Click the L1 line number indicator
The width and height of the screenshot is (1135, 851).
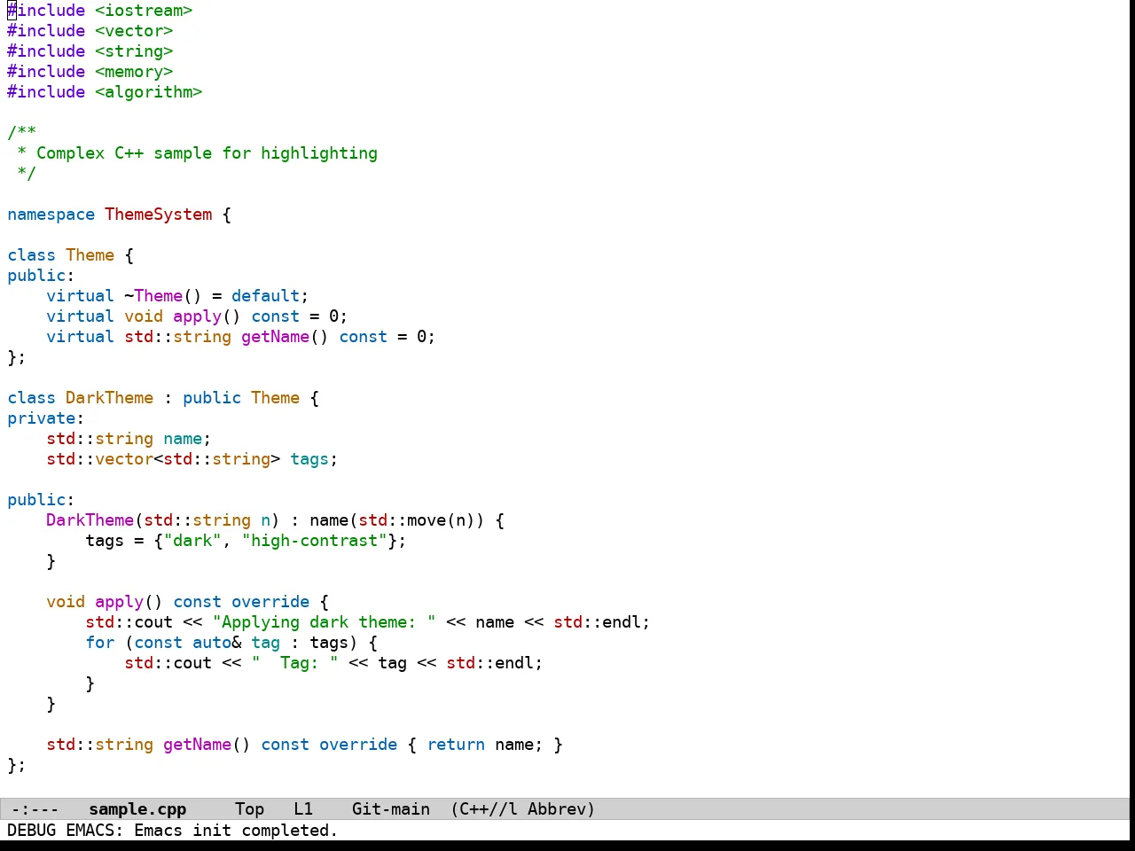(x=303, y=809)
